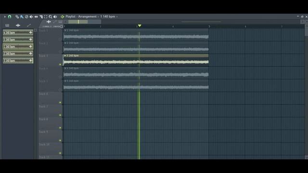This screenshot has height=173, width=308.
Task: Click the 'Track 6' header label
Action: 43,94
